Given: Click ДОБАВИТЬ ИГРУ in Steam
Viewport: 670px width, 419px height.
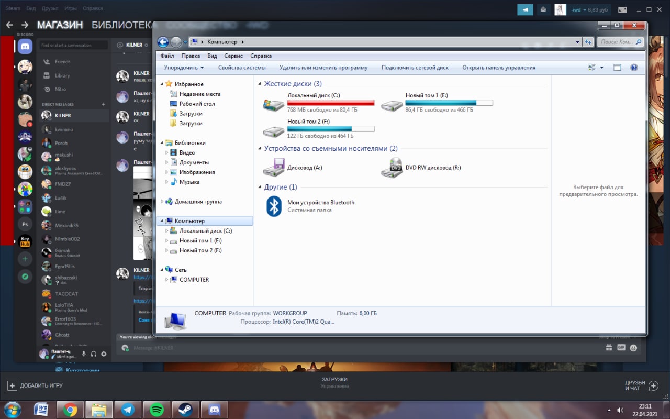Looking at the screenshot, I should click(x=35, y=385).
